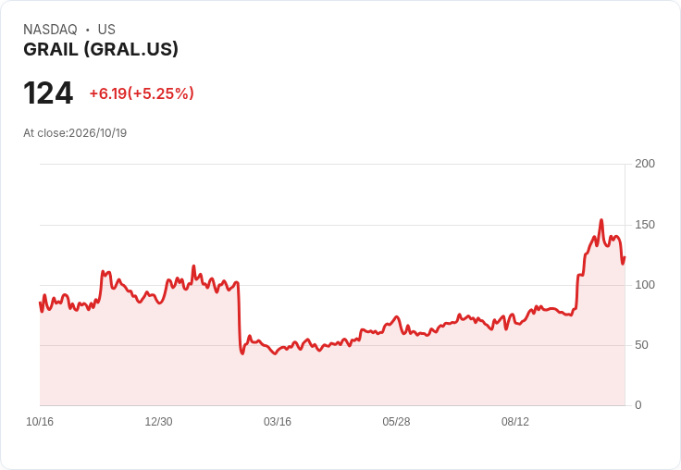Click the +6.19(+5.25%) price change

(142, 93)
